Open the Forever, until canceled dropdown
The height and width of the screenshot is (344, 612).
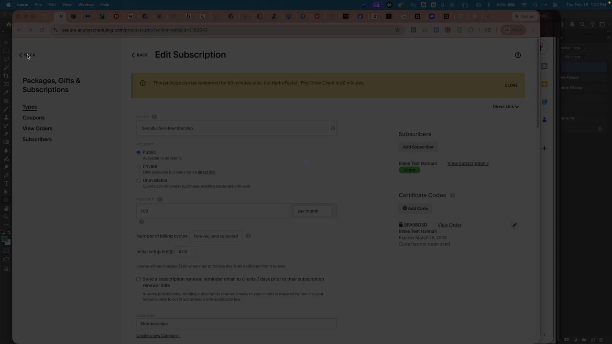pos(216,236)
